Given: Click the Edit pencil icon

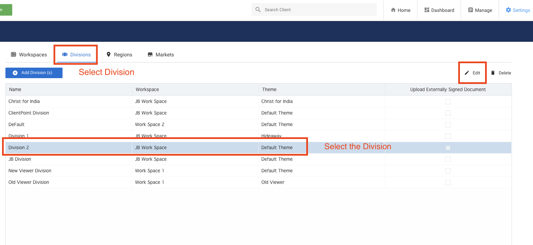Looking at the screenshot, I should point(467,73).
